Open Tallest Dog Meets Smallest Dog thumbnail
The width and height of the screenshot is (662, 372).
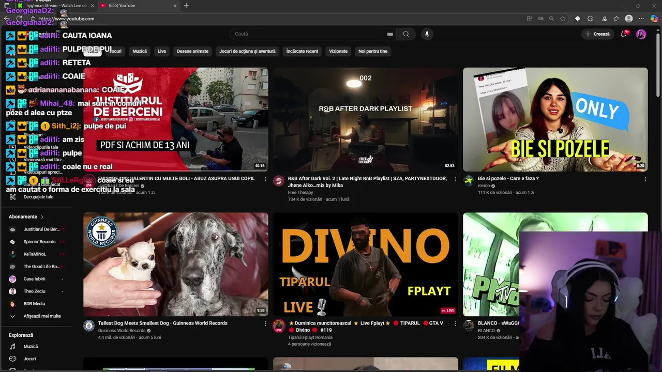pyautogui.click(x=176, y=265)
